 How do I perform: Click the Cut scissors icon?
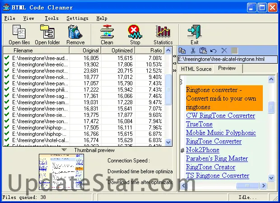193,51
